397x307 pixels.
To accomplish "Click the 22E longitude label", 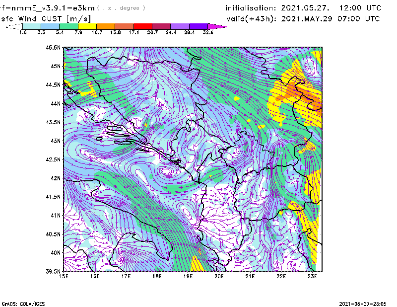I will (281, 276).
